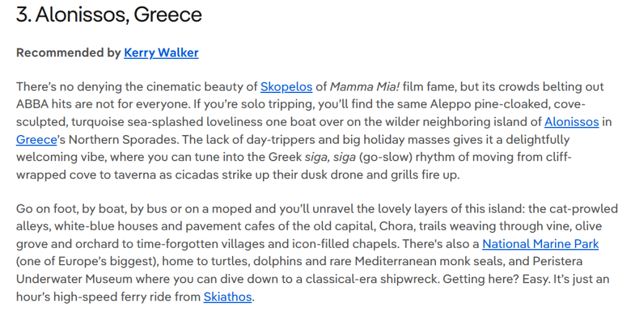Visit the Greece link before Northern Sporades
Screen dimensions: 635x316
[x=37, y=139]
